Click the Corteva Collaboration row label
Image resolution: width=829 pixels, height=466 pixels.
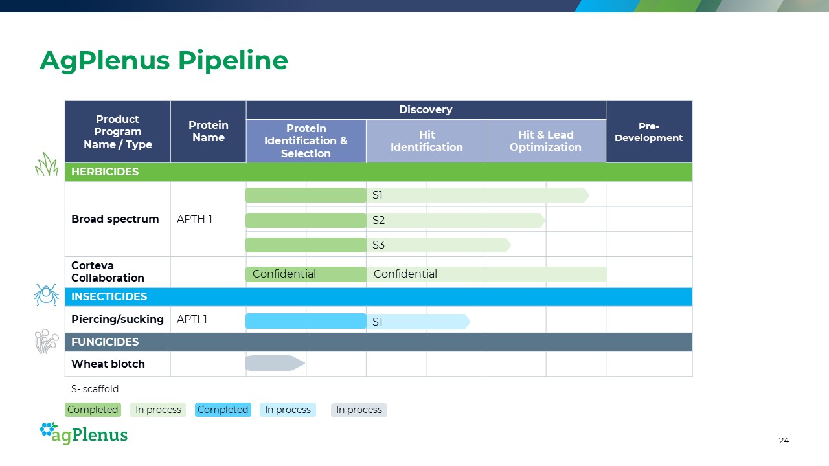point(108,272)
